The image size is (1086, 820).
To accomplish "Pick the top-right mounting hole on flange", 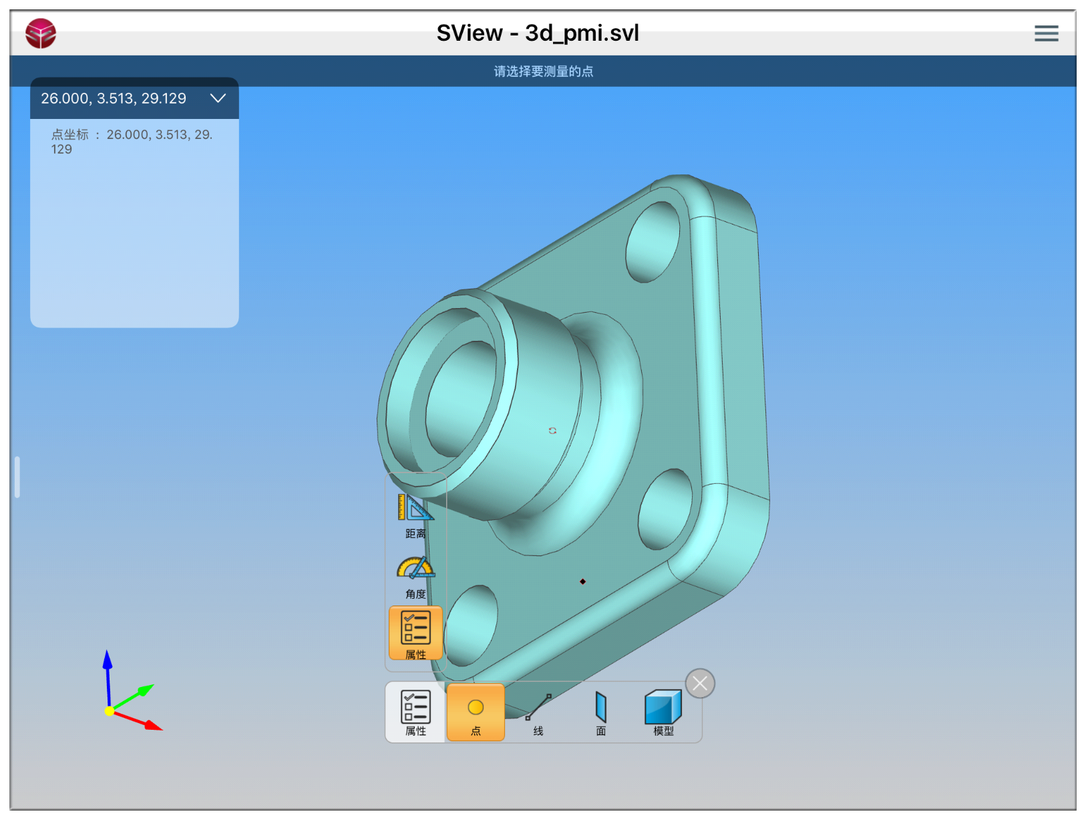I will [653, 242].
